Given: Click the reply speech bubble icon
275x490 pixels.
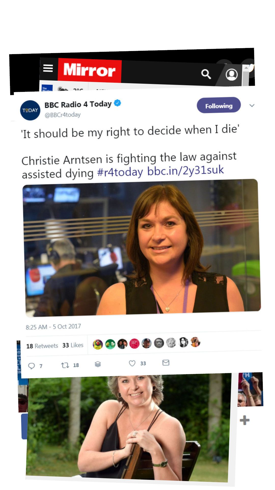Looking at the screenshot, I should point(31,366).
